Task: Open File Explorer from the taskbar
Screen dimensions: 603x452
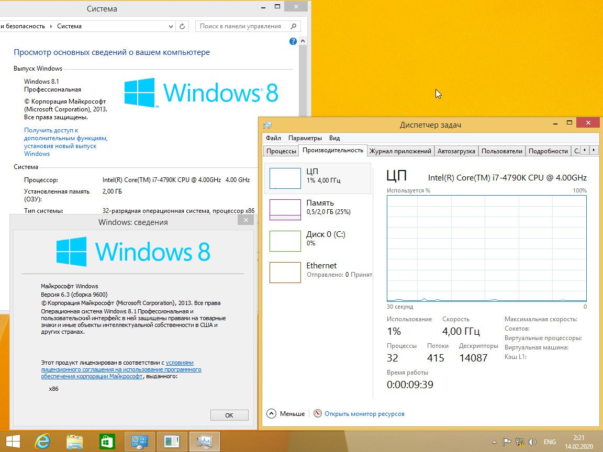Action: click(75, 442)
